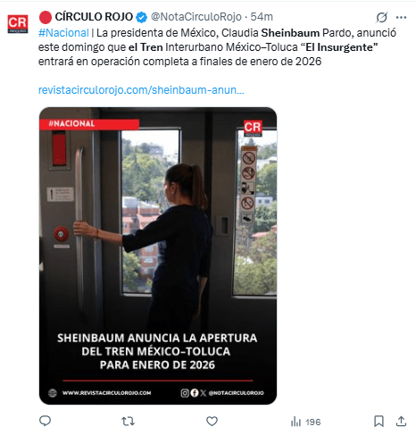Click the #NACIONAL red banner on image

click(x=89, y=124)
